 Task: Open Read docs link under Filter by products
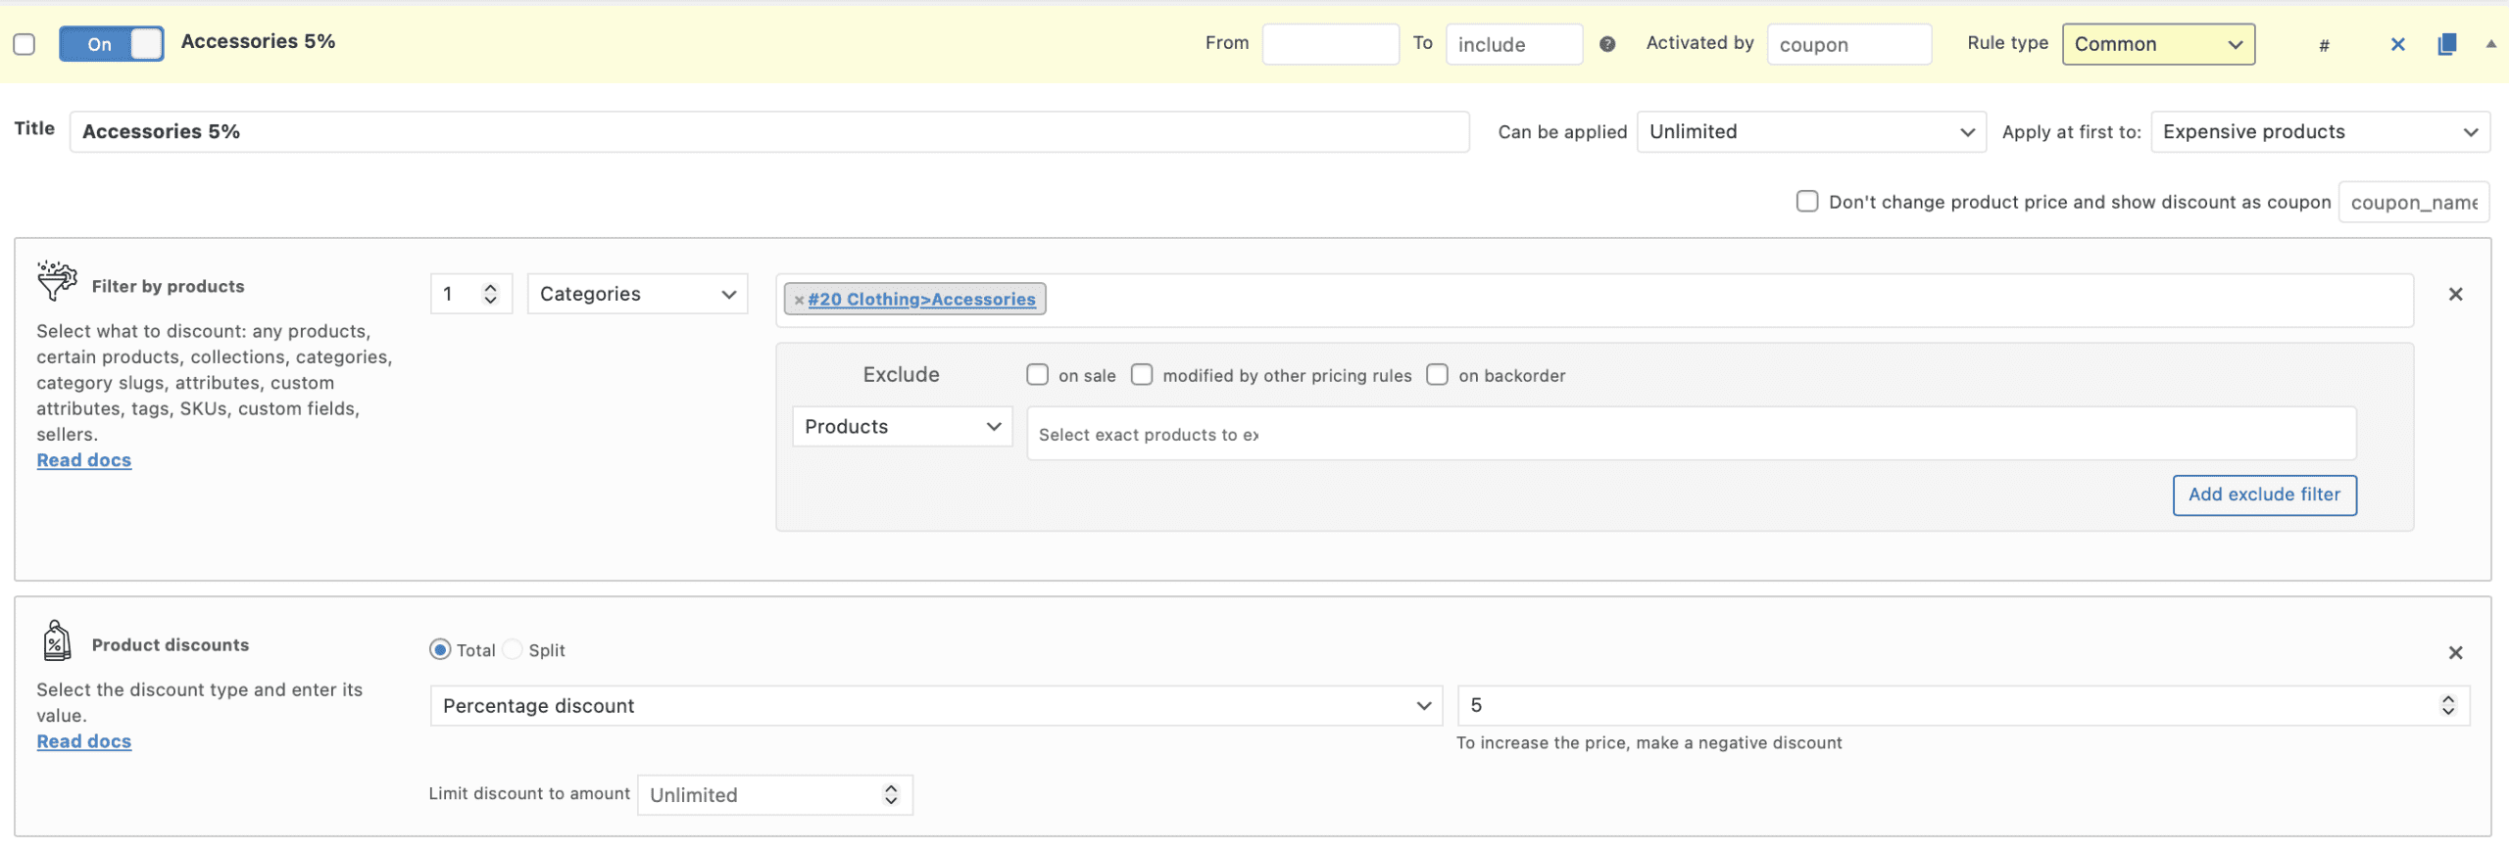[84, 460]
